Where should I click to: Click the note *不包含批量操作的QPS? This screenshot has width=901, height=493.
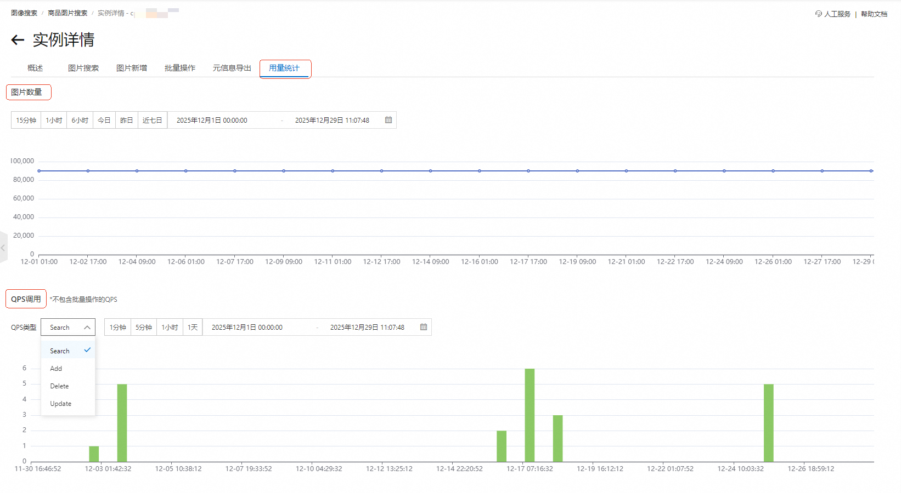tap(83, 299)
